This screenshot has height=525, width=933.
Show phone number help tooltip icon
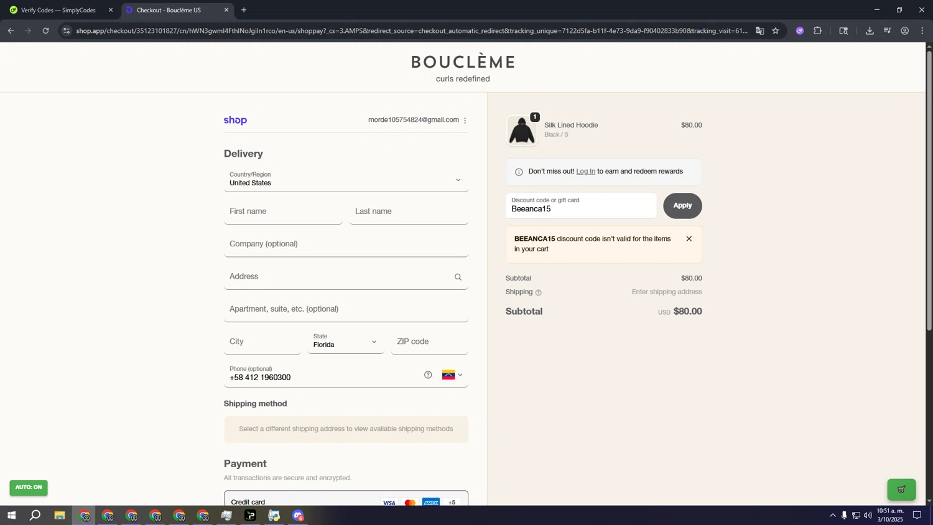pos(428,374)
